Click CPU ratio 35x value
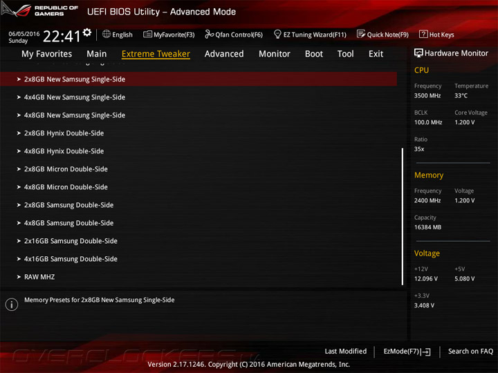Viewport: 498px width, 373px height. click(x=419, y=149)
